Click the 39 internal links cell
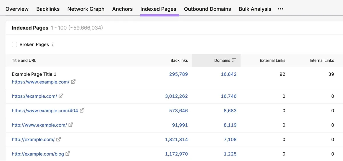 (331, 74)
